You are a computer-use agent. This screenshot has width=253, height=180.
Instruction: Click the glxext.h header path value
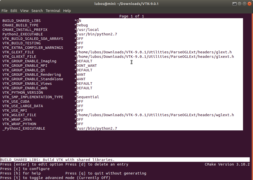(155, 57)
